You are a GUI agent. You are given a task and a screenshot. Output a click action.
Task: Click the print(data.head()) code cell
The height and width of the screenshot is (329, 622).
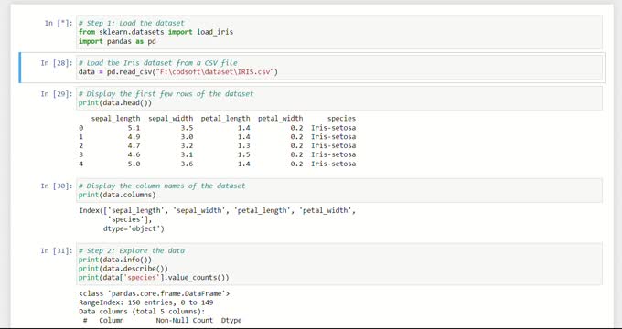(339, 99)
